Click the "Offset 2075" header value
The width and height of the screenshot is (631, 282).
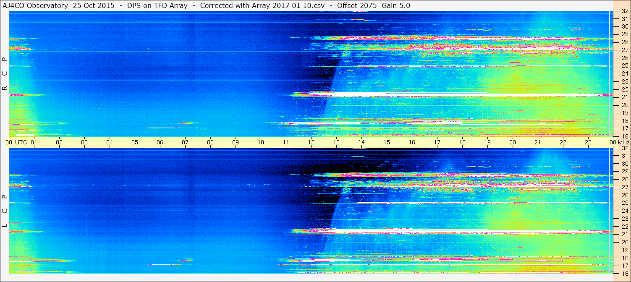pos(356,5)
